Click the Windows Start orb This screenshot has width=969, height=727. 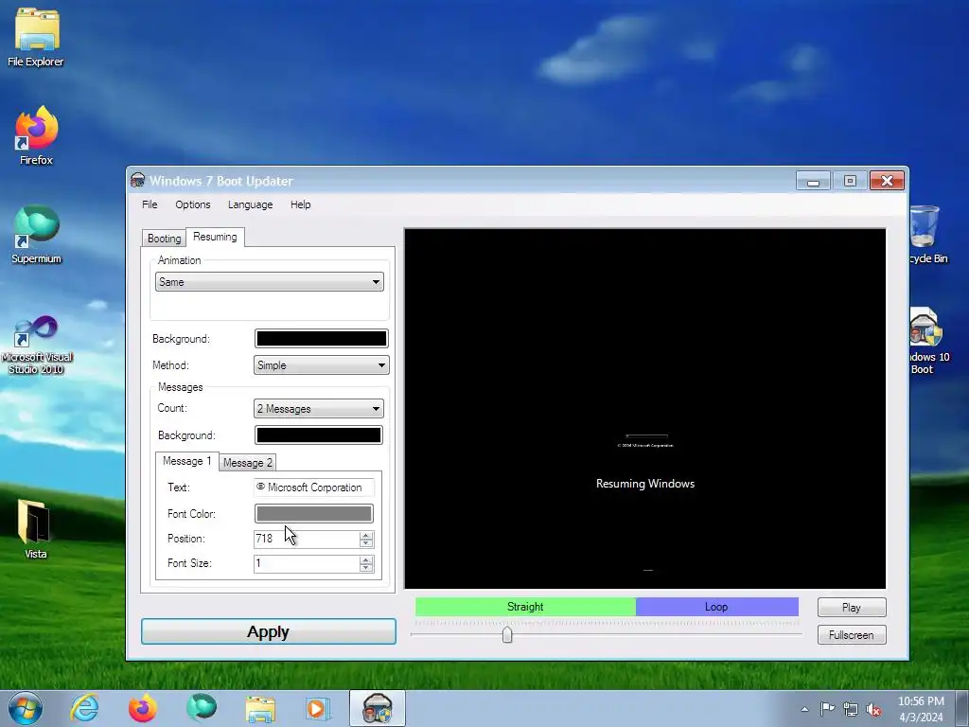25,708
